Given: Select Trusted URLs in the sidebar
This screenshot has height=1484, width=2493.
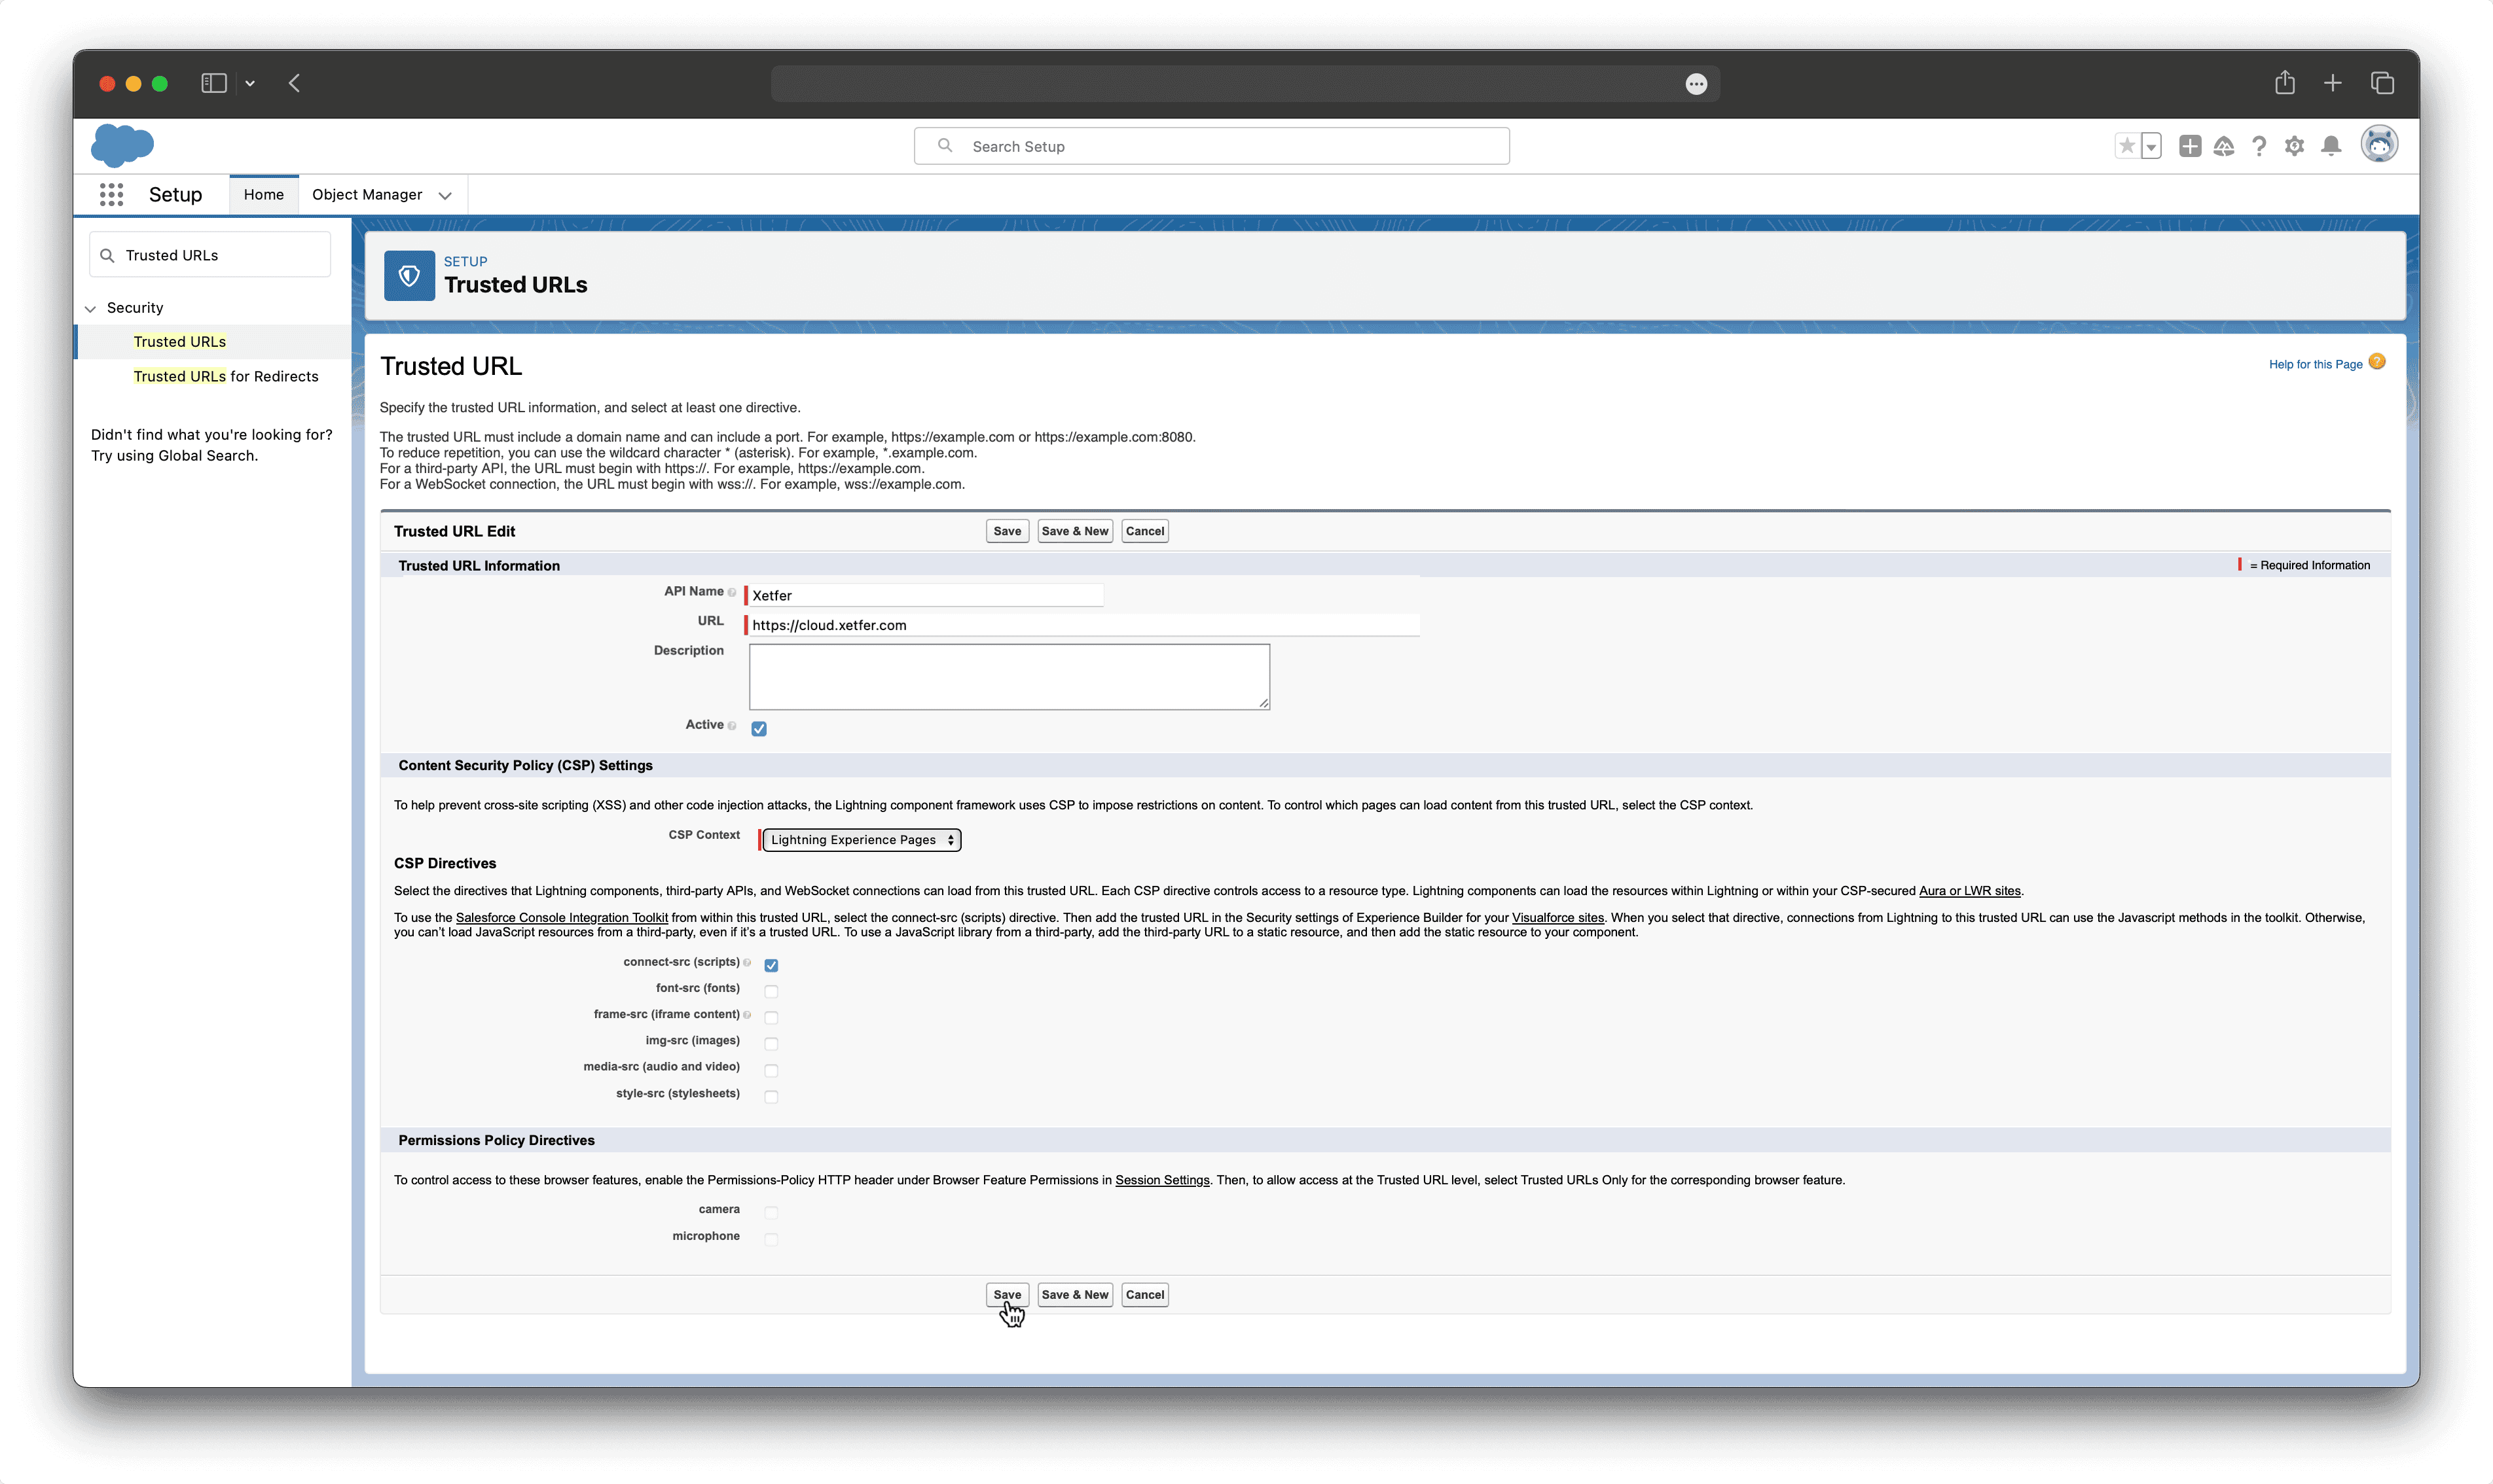Looking at the screenshot, I should 180,342.
